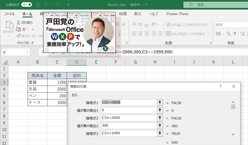The width and height of the screenshot is (248, 145).
Task: Switch to the ホーム tab
Action: pos(27,14)
